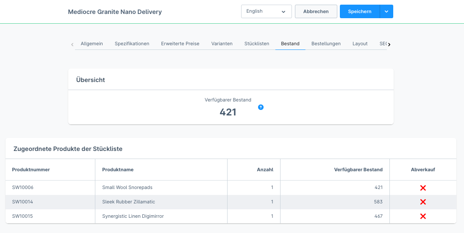Click Anzahl value 1 in SW10006 row

272,187
